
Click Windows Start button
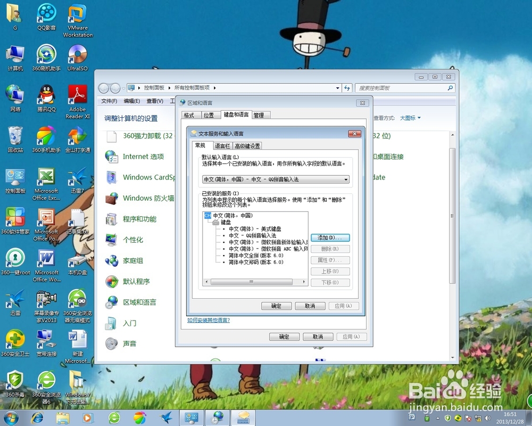11,417
